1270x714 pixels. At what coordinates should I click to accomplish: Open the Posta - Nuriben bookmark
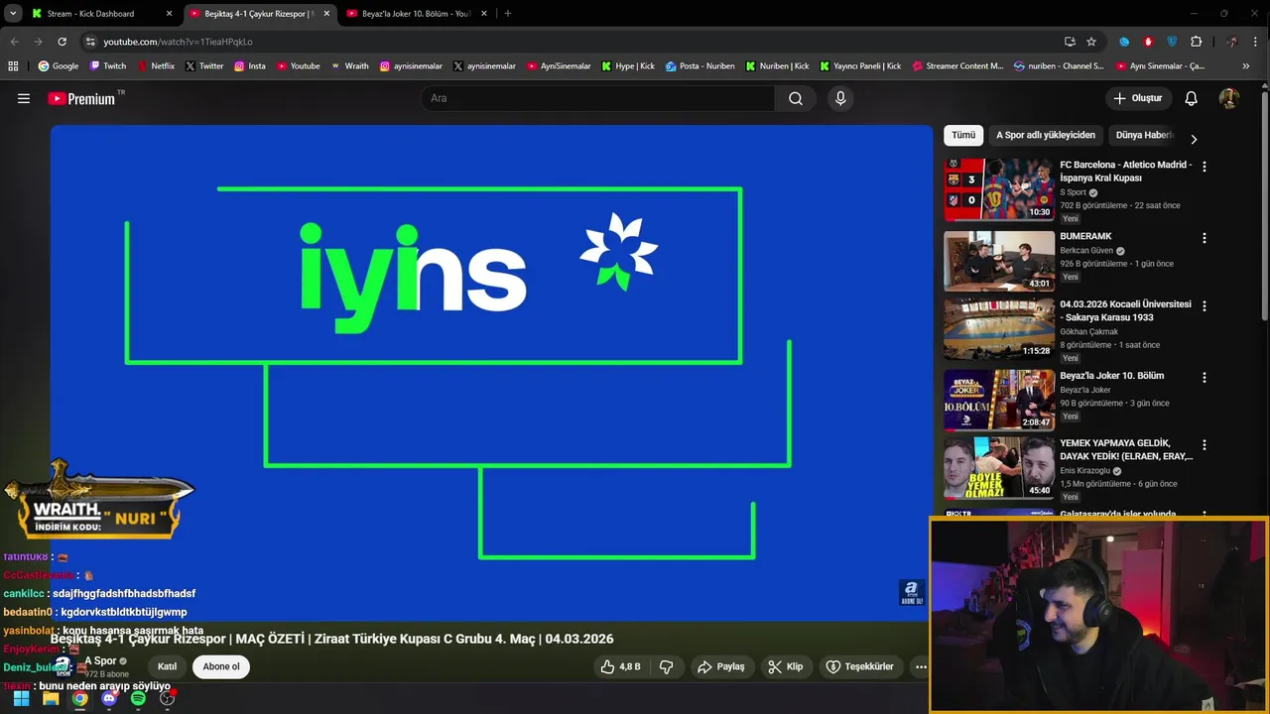700,66
